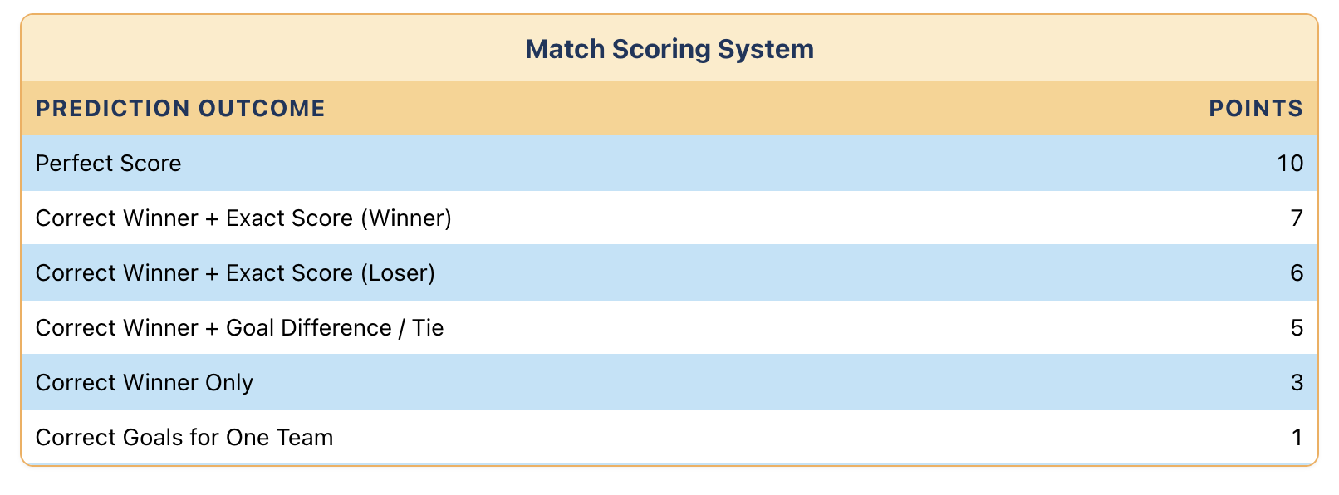The width and height of the screenshot is (1339, 495).
Task: Select the Correct Winner Only label
Action: 145,382
